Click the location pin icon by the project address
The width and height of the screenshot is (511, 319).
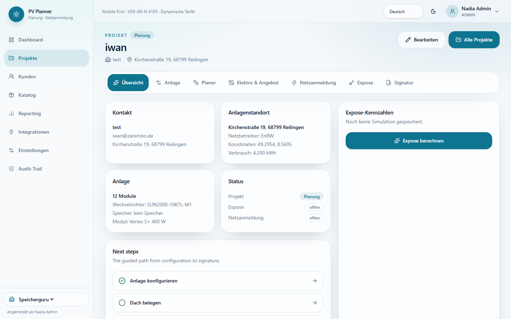(x=130, y=60)
